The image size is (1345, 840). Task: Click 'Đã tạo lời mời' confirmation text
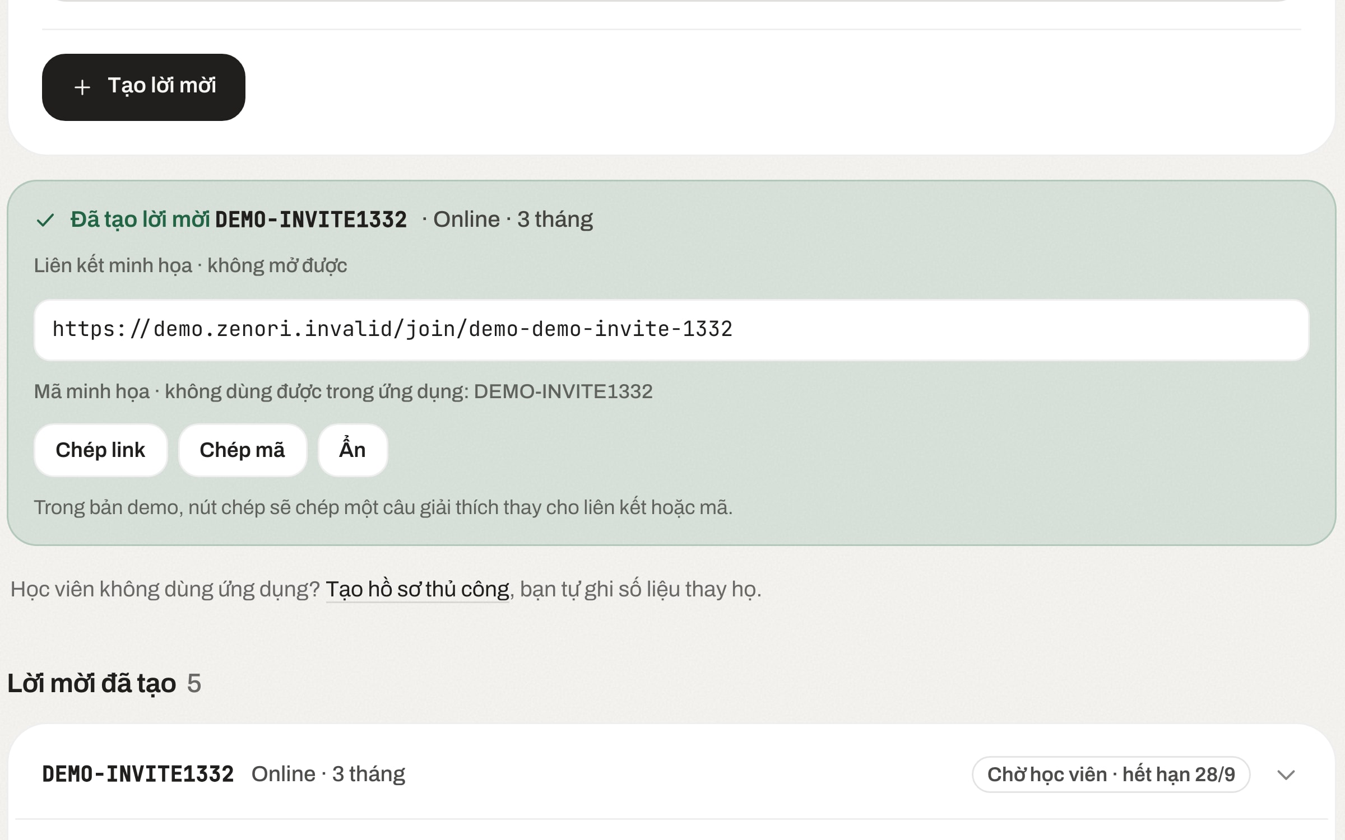point(140,220)
